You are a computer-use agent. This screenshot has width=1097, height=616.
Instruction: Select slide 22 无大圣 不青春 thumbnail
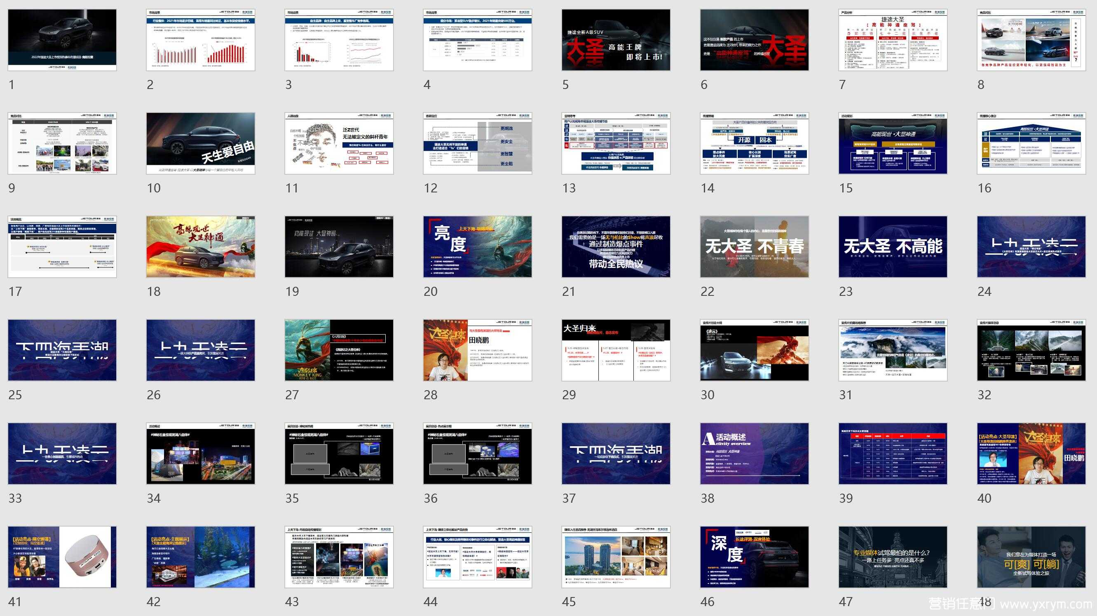754,247
